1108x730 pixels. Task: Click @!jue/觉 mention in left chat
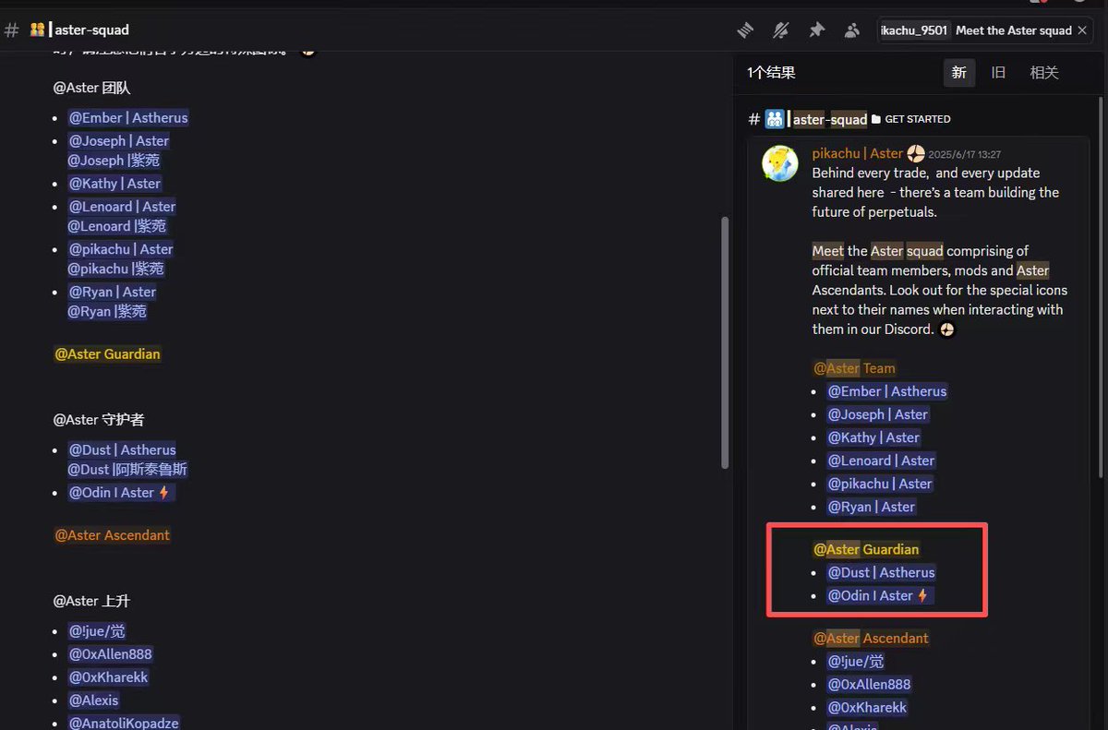click(97, 631)
